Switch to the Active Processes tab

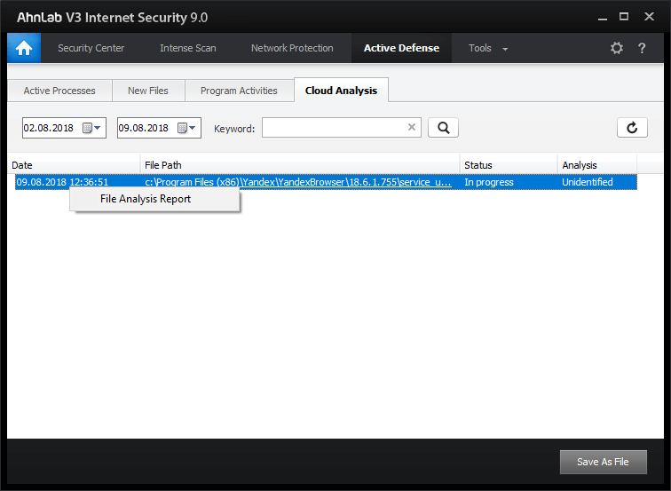pyautogui.click(x=59, y=91)
